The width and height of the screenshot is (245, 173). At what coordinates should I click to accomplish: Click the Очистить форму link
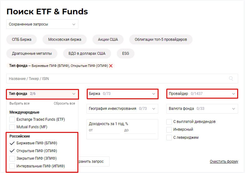click(x=224, y=161)
